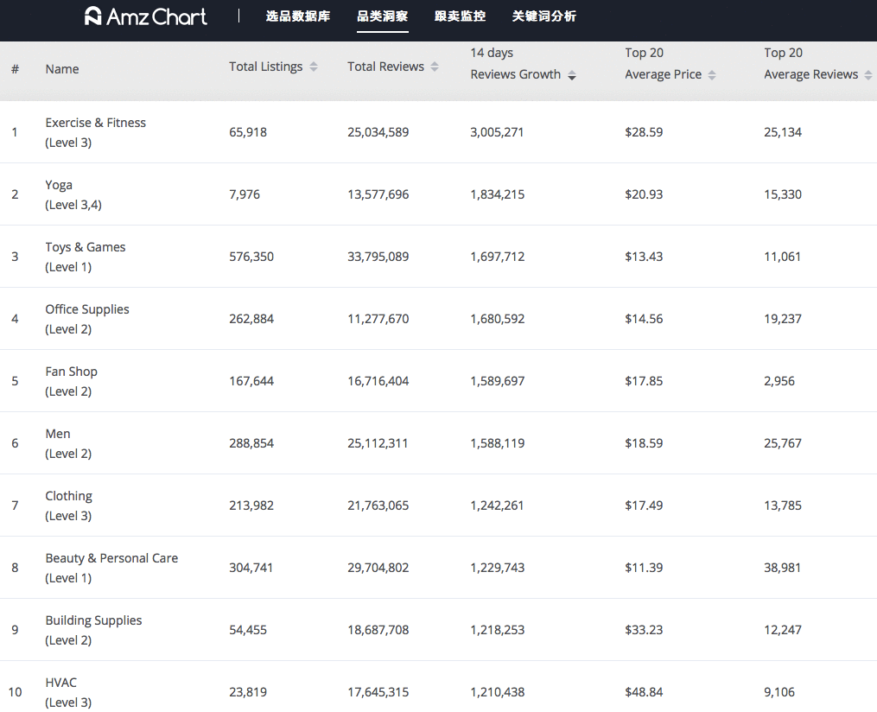Screen dimensions: 877x712
Task: Open the Yoga category row
Action: 439,194
